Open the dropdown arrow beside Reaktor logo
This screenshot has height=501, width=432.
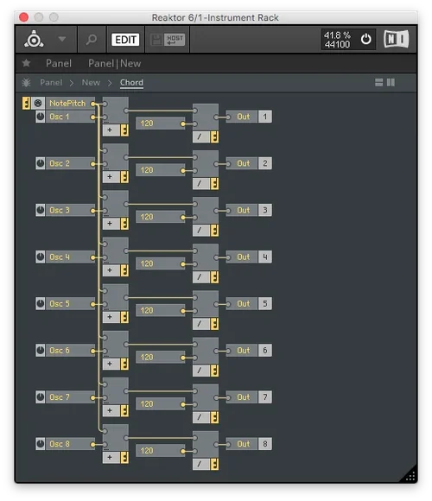coord(62,39)
